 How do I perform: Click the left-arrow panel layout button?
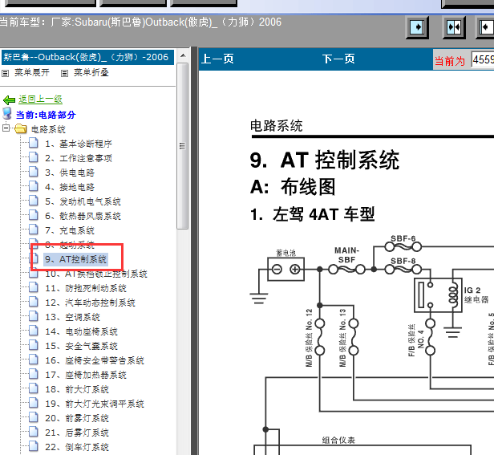pyautogui.click(x=485, y=27)
